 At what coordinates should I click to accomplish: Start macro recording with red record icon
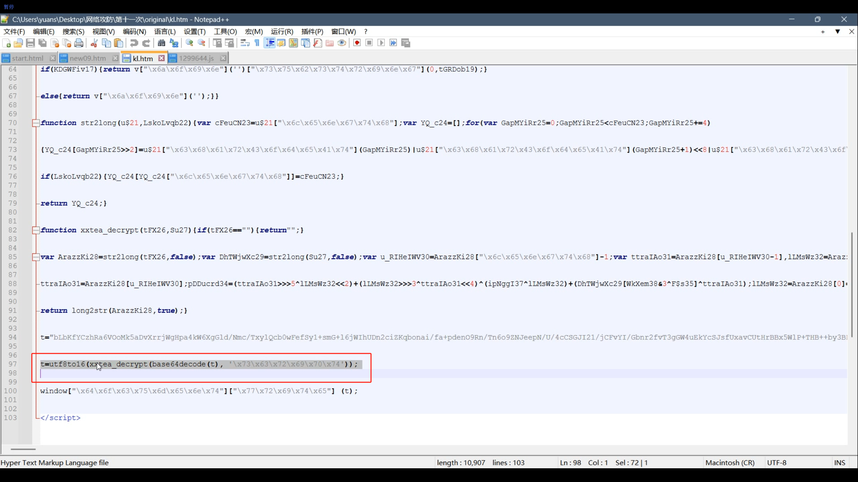tap(357, 43)
